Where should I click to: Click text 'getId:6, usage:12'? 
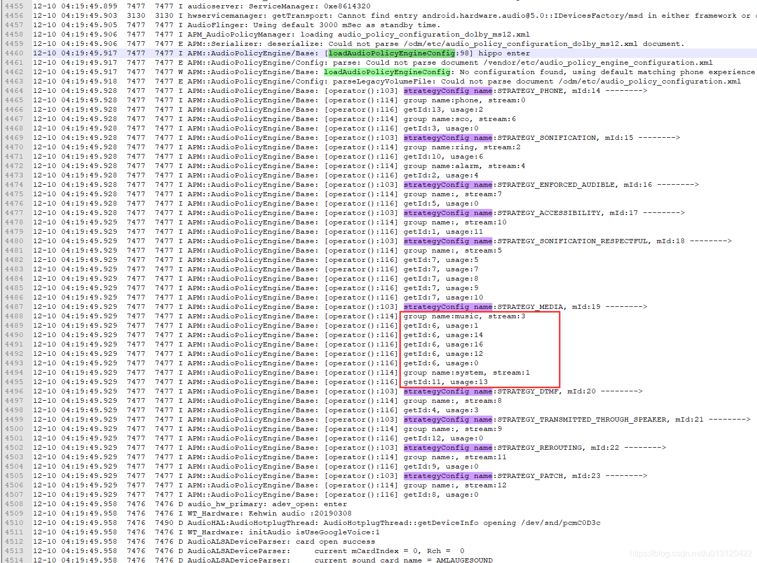pyautogui.click(x=443, y=354)
